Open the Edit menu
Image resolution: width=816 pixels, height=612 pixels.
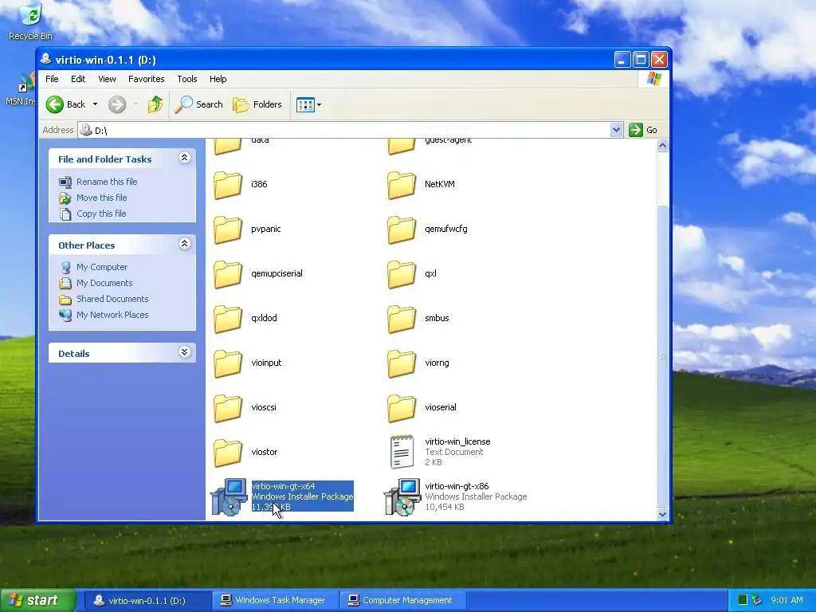(78, 79)
